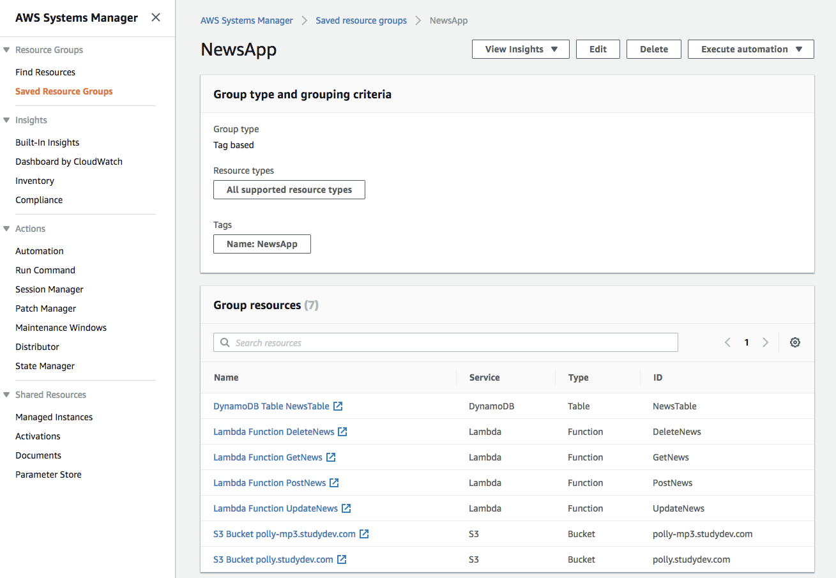Click the DynamoDB service cell
Viewport: 836px width, 578px height.
click(492, 406)
